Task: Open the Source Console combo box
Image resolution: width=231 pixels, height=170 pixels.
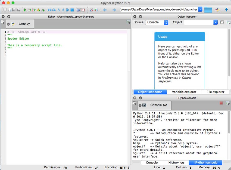Action: tap(157, 22)
